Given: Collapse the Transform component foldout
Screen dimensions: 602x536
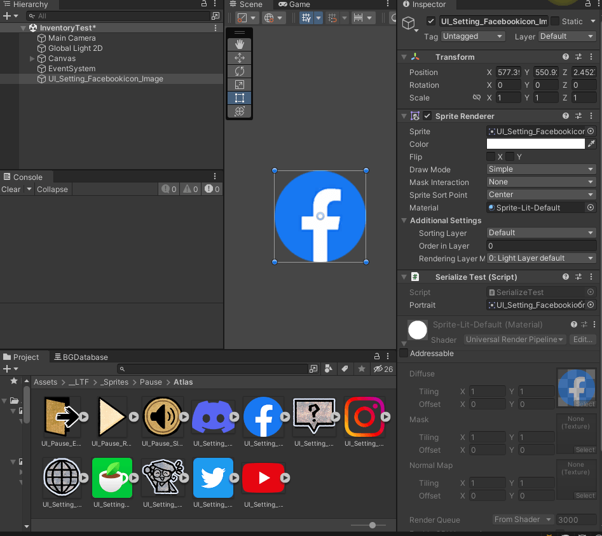Looking at the screenshot, I should pyautogui.click(x=404, y=57).
